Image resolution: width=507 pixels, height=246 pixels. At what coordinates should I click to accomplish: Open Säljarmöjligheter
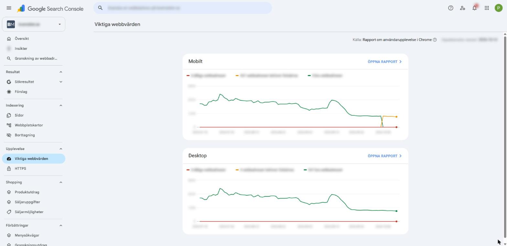34,212
